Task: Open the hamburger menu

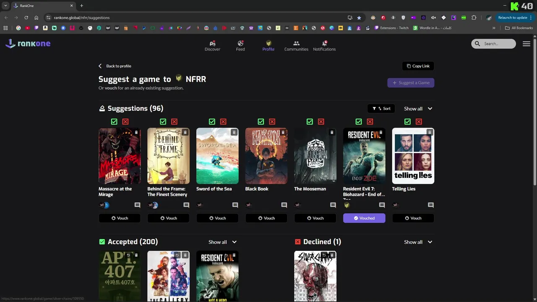Action: [527, 44]
